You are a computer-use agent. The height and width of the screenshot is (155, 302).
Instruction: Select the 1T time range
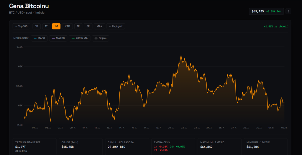pos(46,26)
